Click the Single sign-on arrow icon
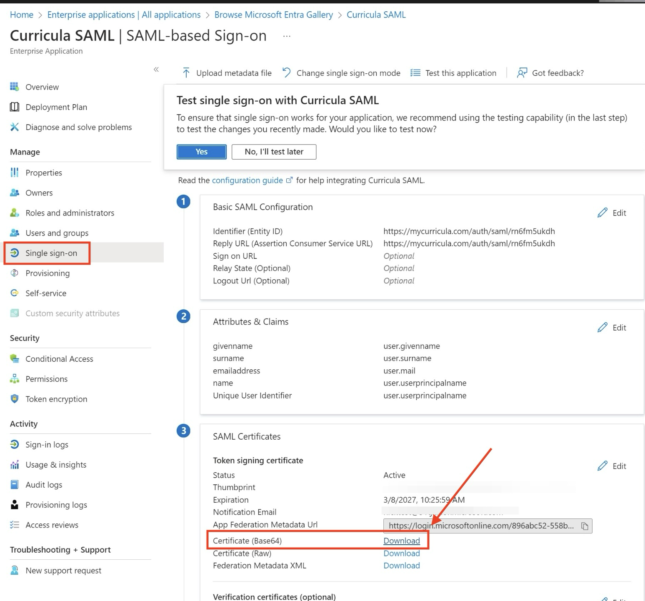 click(x=15, y=253)
